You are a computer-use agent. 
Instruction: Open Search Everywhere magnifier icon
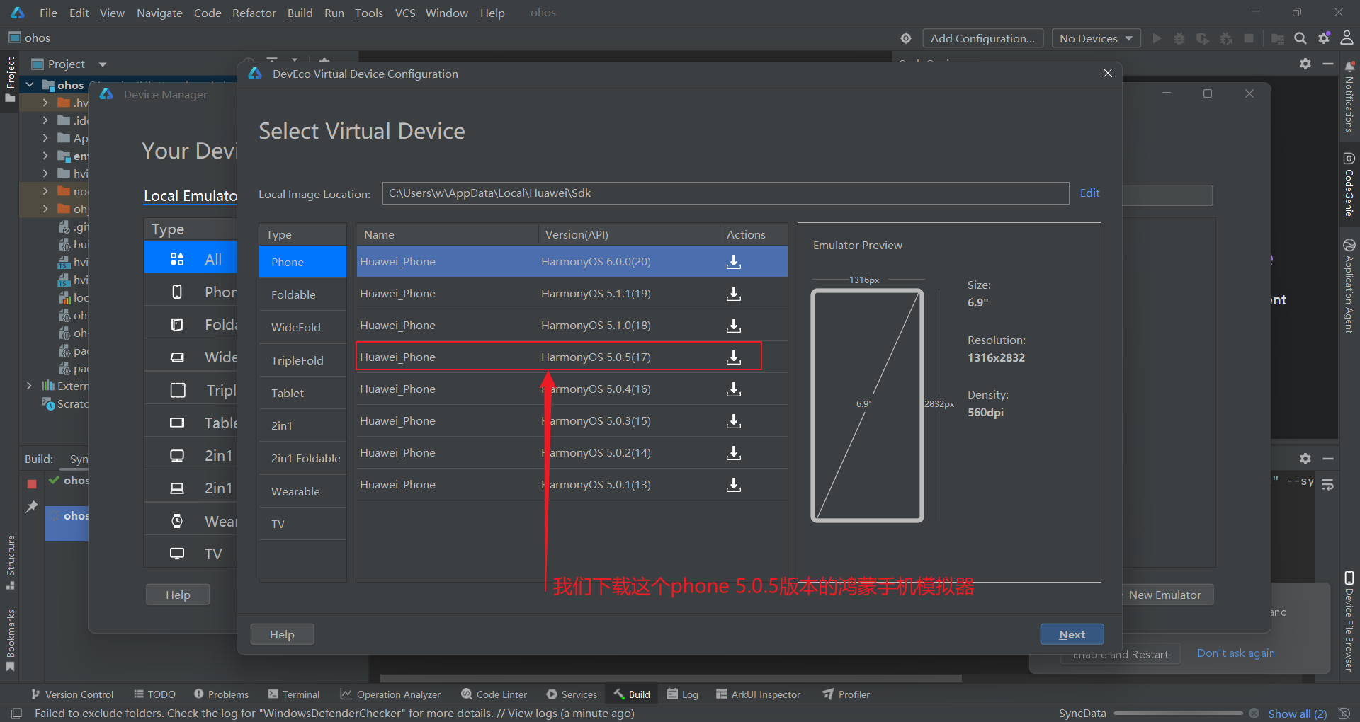[1300, 38]
